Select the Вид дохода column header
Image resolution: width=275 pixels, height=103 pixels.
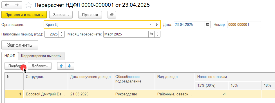click(x=175, y=81)
